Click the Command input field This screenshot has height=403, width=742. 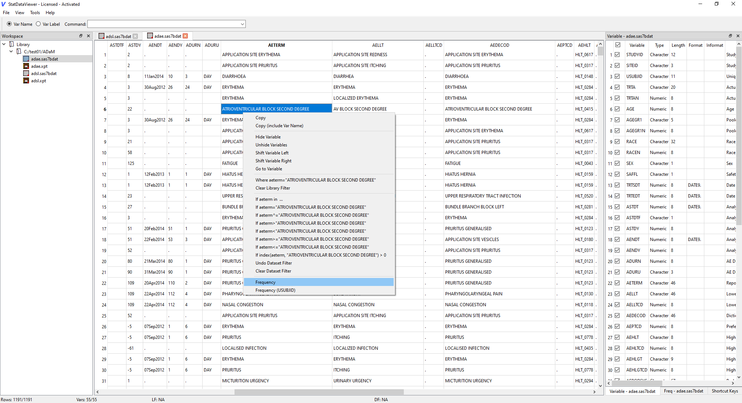163,24
